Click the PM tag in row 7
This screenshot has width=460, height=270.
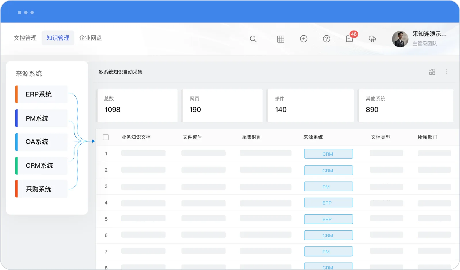coord(328,252)
